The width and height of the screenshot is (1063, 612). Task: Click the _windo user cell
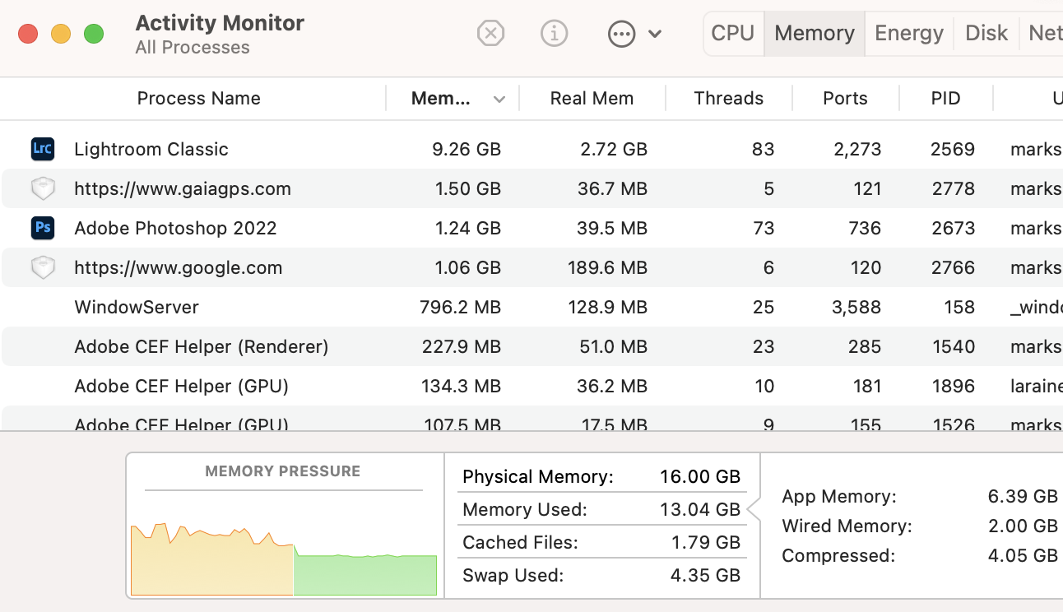coord(1037,308)
